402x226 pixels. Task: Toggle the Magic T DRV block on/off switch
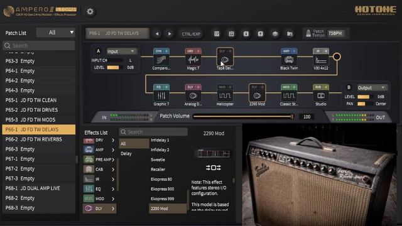pyautogui.click(x=198, y=51)
